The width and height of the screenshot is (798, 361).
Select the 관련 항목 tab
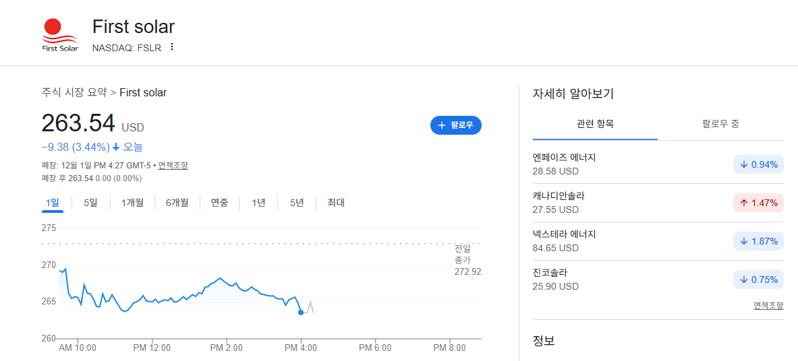point(595,123)
